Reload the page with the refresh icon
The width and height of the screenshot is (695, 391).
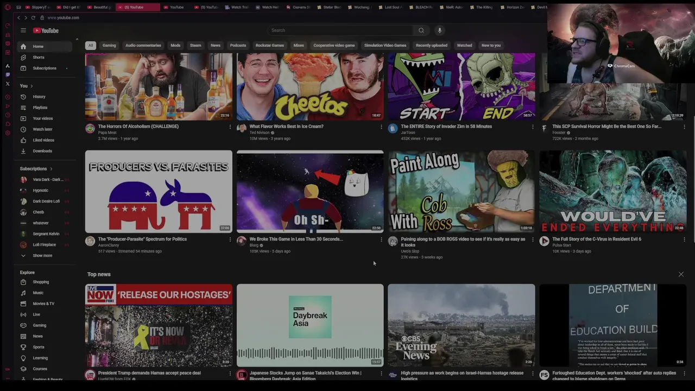click(33, 18)
